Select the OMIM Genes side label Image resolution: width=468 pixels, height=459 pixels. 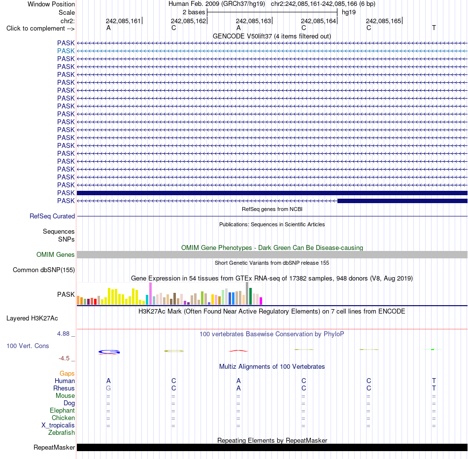click(55, 255)
